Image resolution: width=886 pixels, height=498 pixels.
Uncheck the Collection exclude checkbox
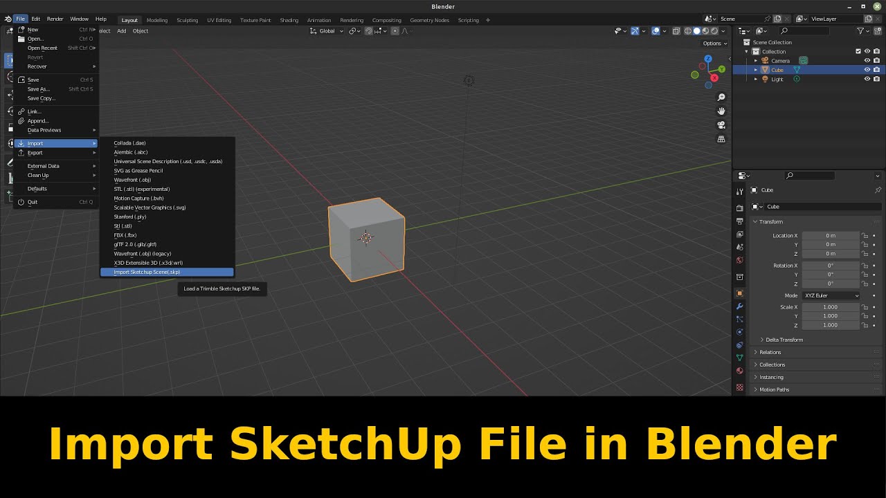click(x=858, y=51)
